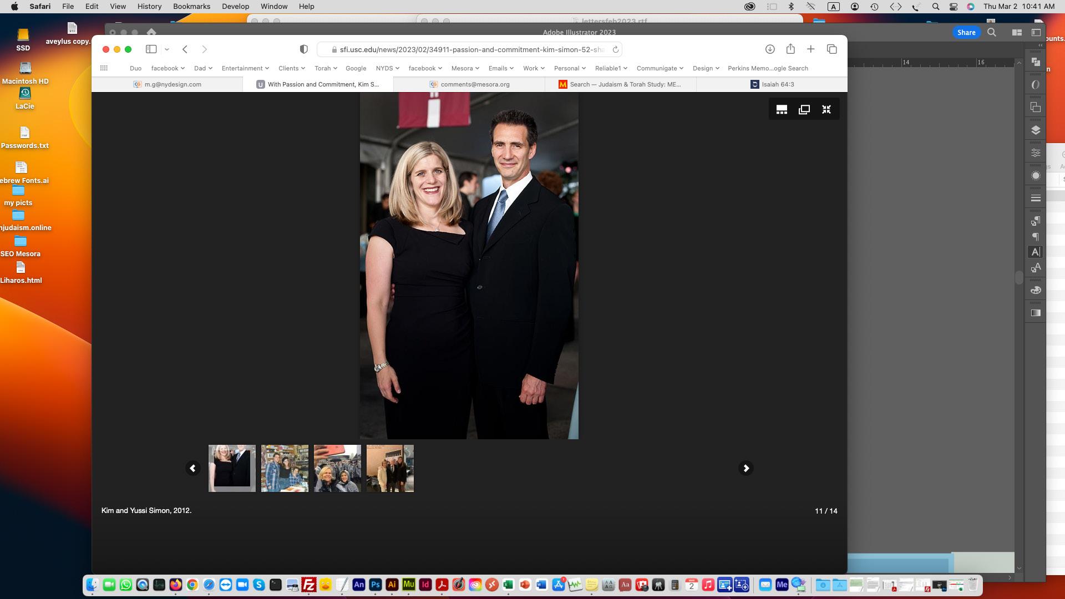Open the Mesora bookmarks dropdown
Image resolution: width=1065 pixels, height=599 pixels.
click(x=465, y=68)
